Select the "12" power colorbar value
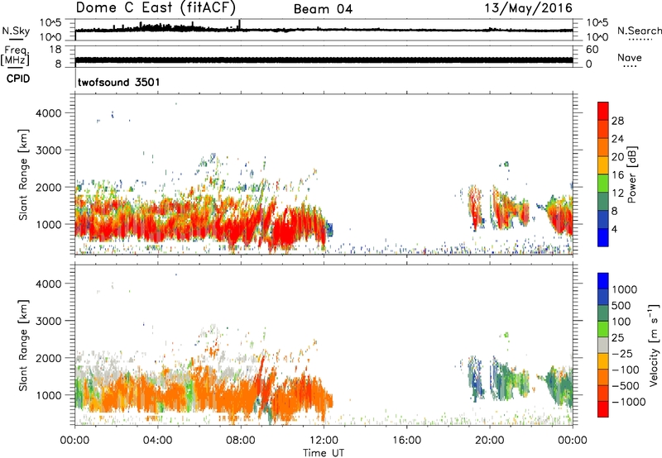The width and height of the screenshot is (662, 458). coord(617,193)
